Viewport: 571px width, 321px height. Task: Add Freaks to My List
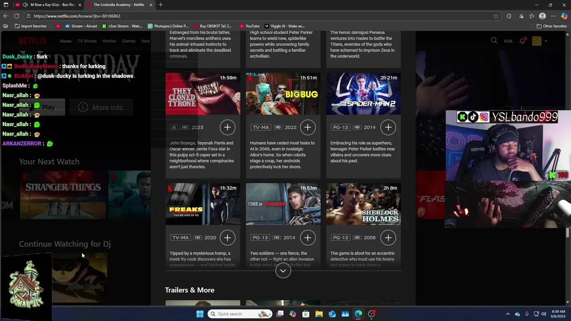(x=228, y=238)
